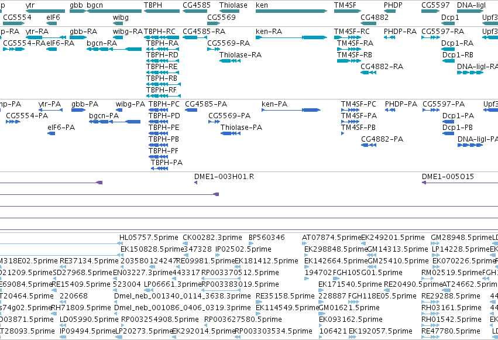Select protein CG5597-PA
Screen dimensions: 498x340
444,104
